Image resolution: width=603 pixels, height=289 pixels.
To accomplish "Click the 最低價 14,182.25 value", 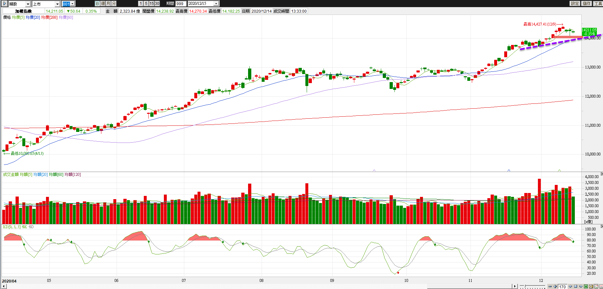I will 231,11.
